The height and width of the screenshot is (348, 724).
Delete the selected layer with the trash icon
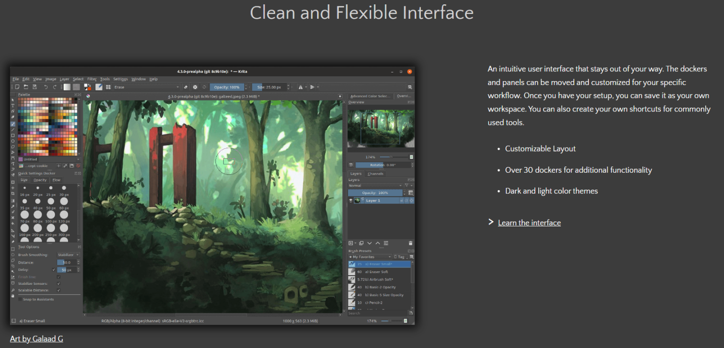click(410, 243)
